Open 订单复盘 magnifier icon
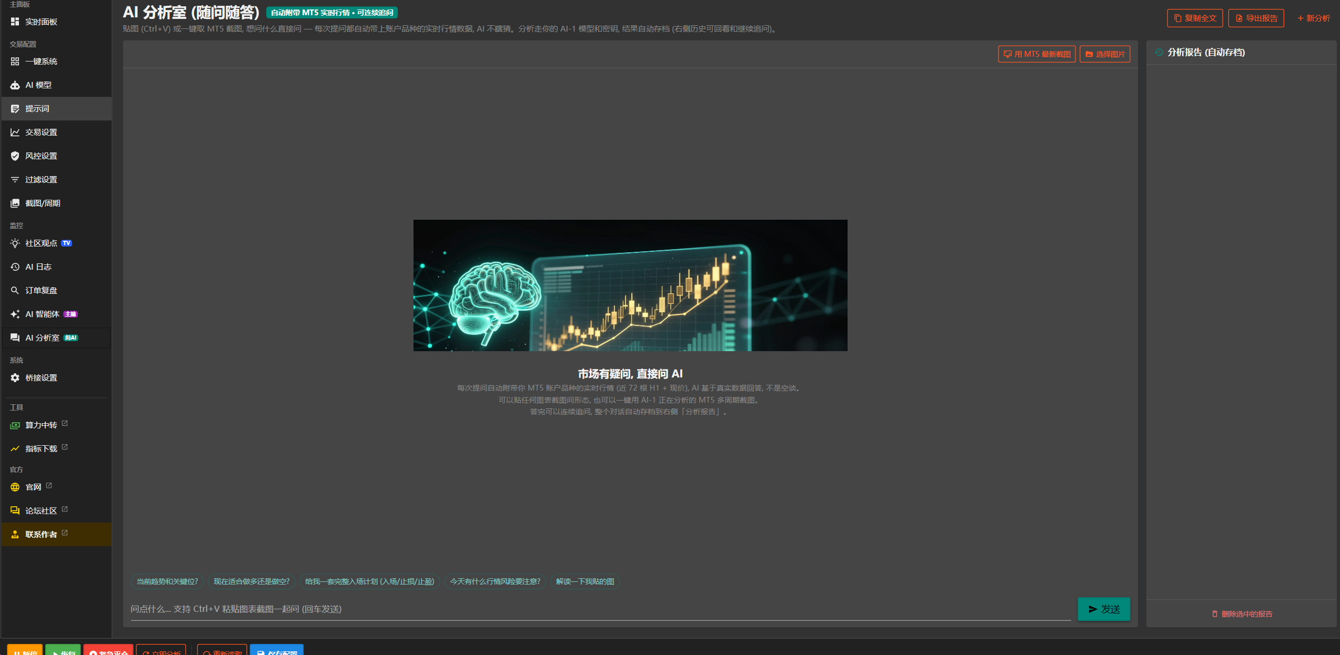This screenshot has width=1340, height=655. 15,291
